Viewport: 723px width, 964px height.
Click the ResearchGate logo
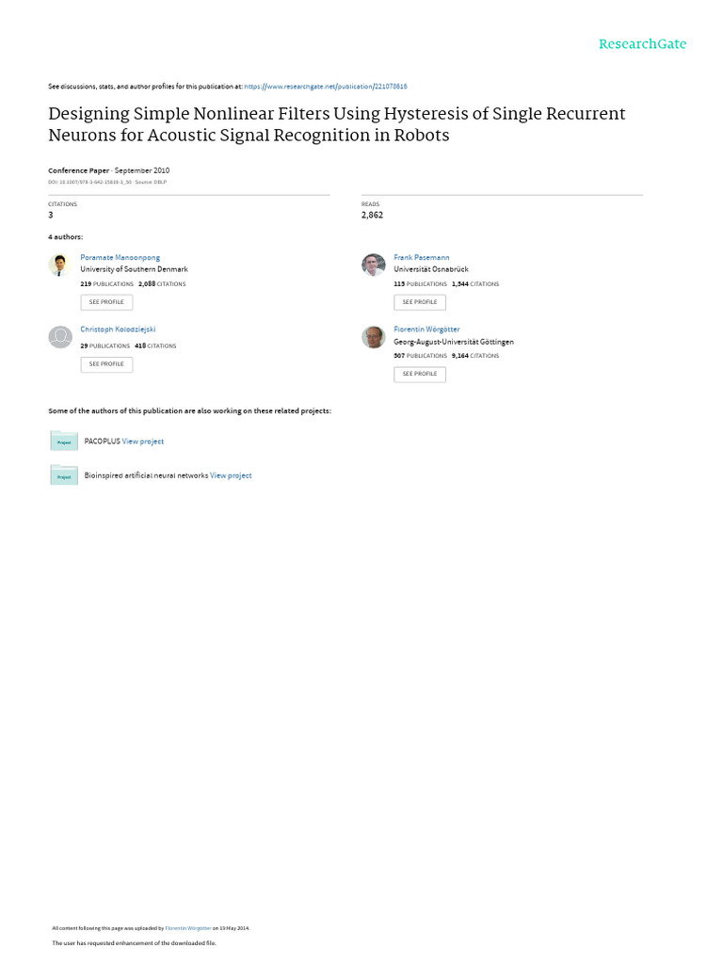coord(642,44)
